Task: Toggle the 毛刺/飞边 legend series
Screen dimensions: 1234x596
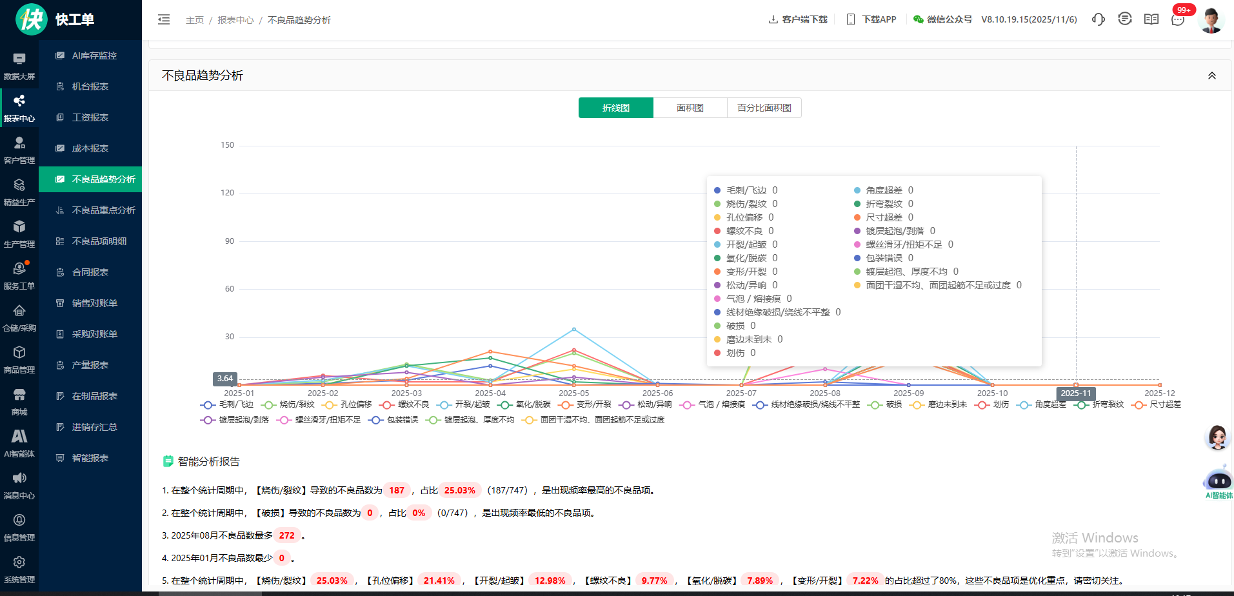Action: pos(228,404)
